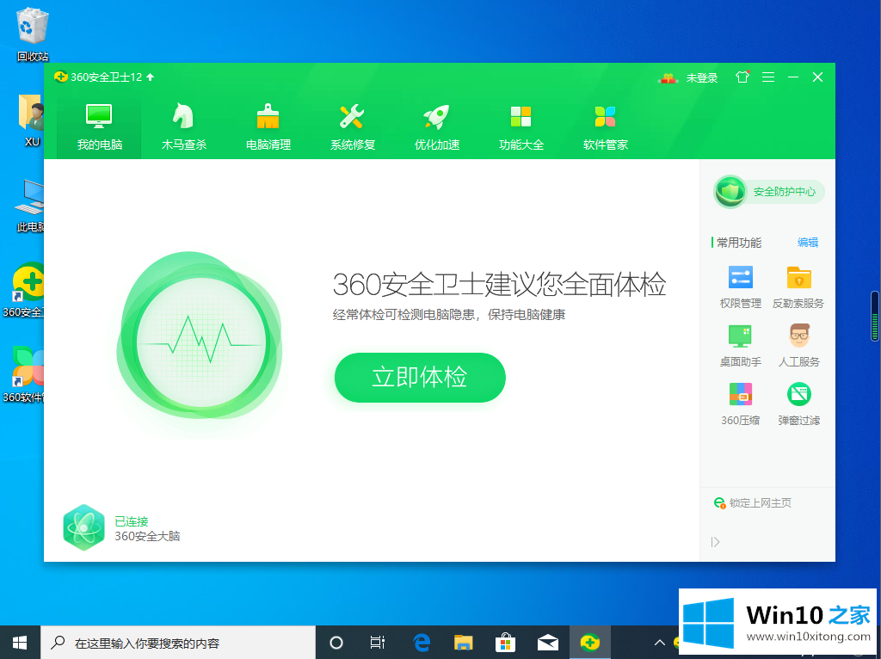Launch Microsoft Edge from taskbar
Viewport: 881px width, 659px height.
point(421,642)
